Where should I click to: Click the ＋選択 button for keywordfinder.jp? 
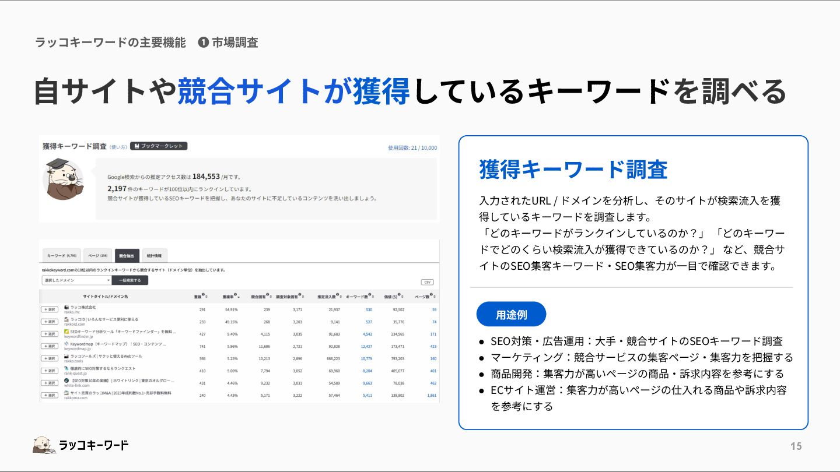[x=50, y=334]
